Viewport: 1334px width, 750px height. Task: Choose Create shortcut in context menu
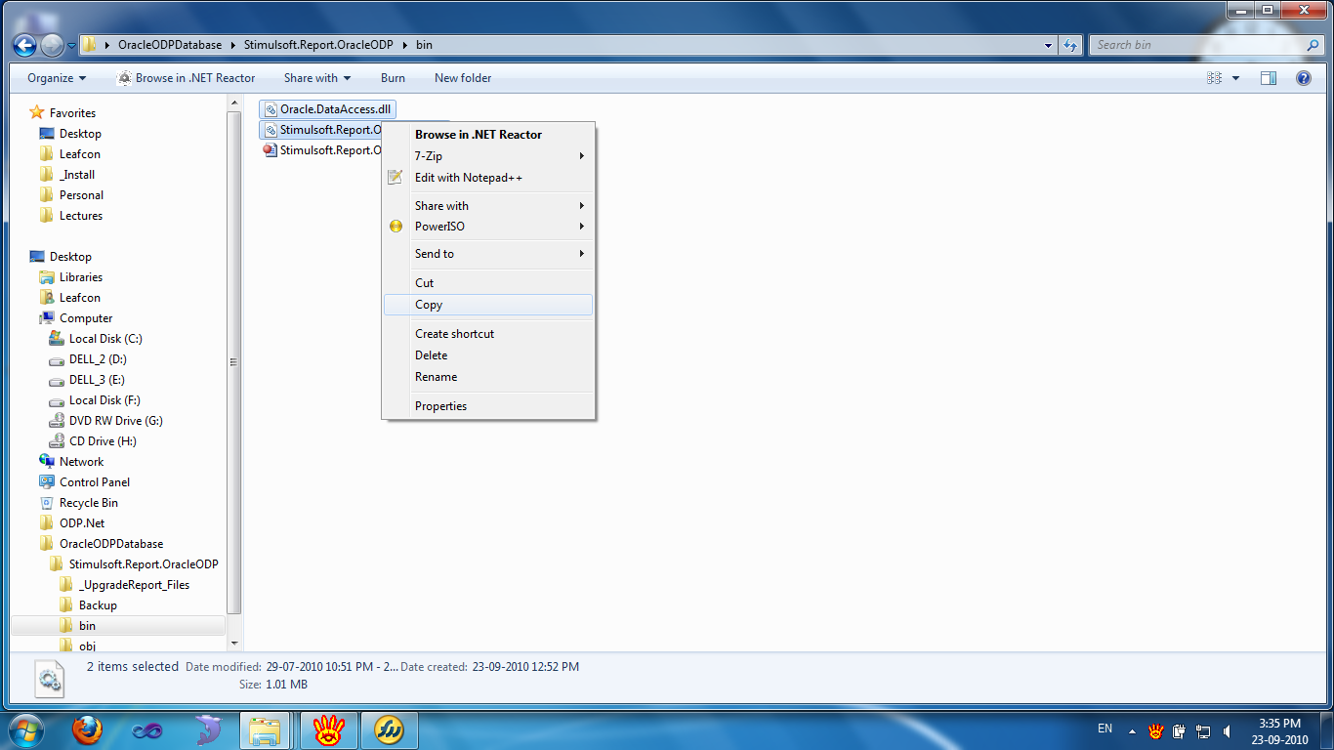488,334
